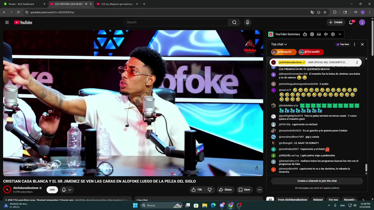The width and height of the screenshot is (374, 210).
Task: Open Chrome three-dot menu
Action: 369,12
